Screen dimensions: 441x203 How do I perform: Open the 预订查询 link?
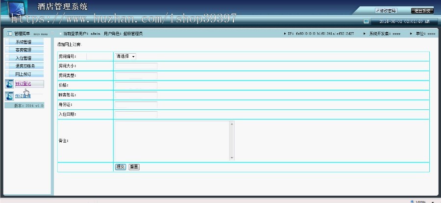(23, 96)
